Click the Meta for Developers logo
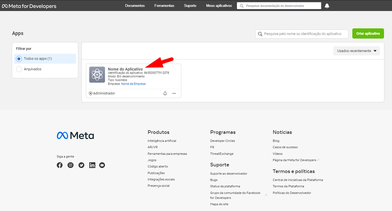The height and width of the screenshot is (211, 392). pyautogui.click(x=29, y=6)
